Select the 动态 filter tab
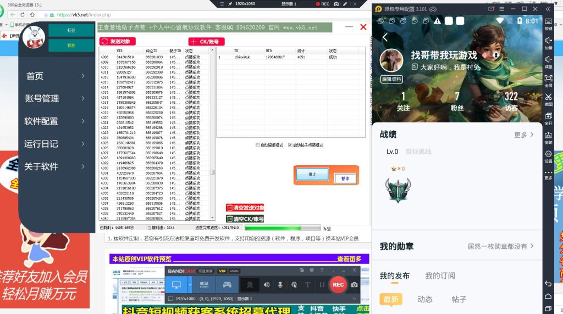This screenshot has height=314, width=563. coord(425,299)
